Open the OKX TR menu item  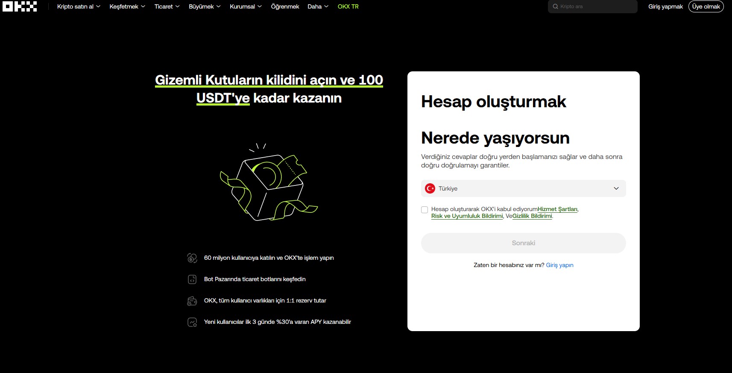click(x=348, y=6)
